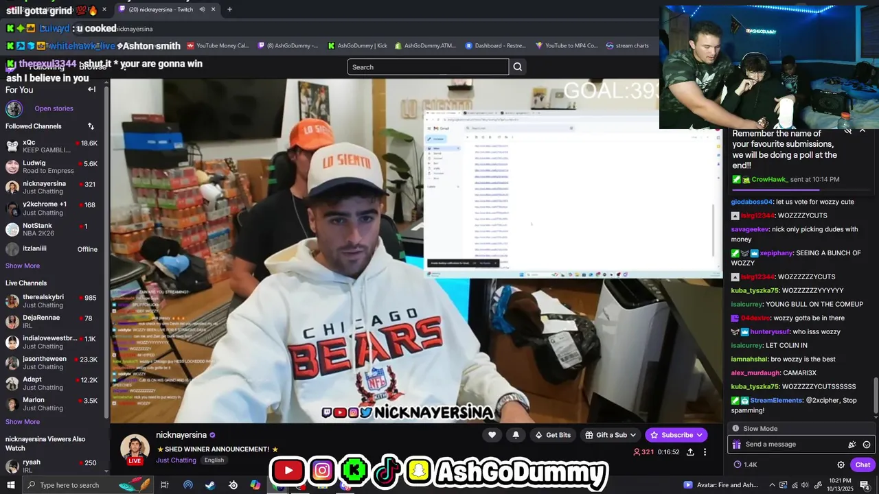Open the Windows Start menu
The height and width of the screenshot is (494, 879).
(10, 485)
